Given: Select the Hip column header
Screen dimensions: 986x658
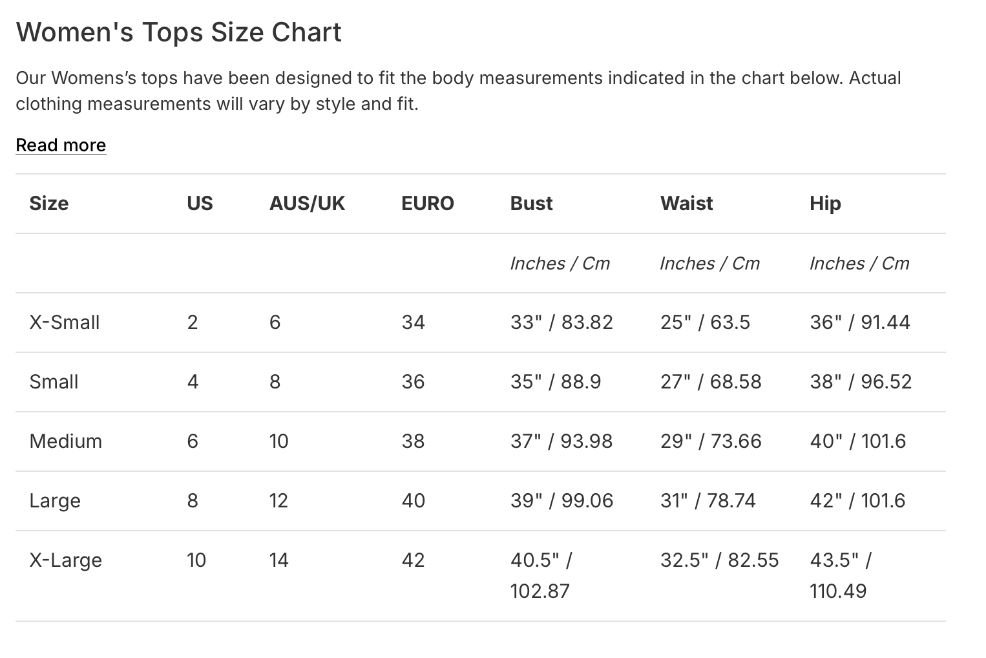Looking at the screenshot, I should tap(825, 204).
